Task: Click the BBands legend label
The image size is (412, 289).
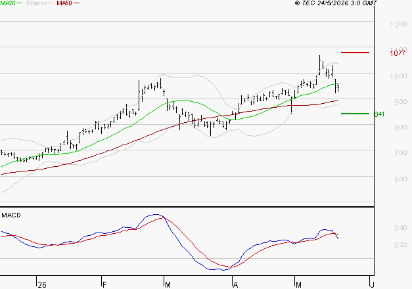Action: (37, 3)
